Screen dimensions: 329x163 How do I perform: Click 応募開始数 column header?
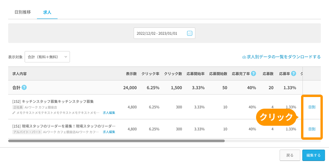click(x=218, y=74)
